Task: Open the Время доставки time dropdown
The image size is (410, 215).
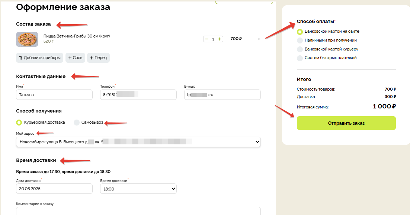Action: point(138,189)
